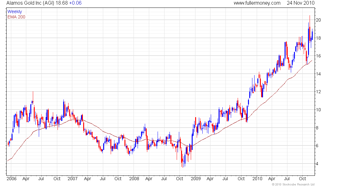
Task: Click the 4 price axis label
Action: pyautogui.click(x=317, y=164)
